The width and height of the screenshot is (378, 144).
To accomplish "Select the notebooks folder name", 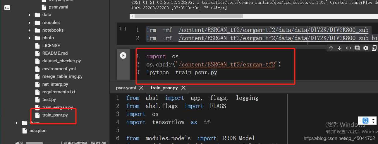I will pos(53,30).
